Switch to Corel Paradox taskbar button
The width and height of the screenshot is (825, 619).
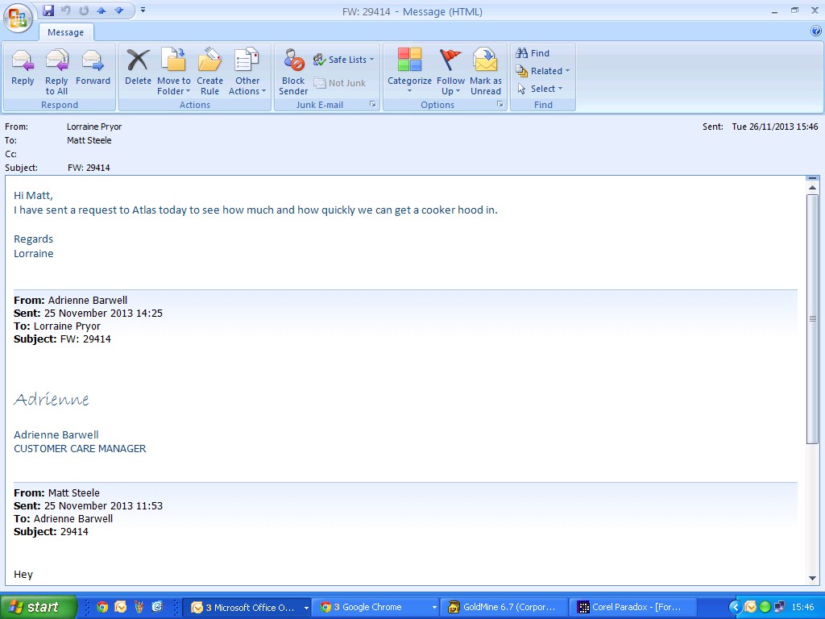633,608
